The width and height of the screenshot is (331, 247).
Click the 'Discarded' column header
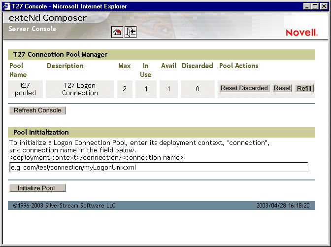198,66
